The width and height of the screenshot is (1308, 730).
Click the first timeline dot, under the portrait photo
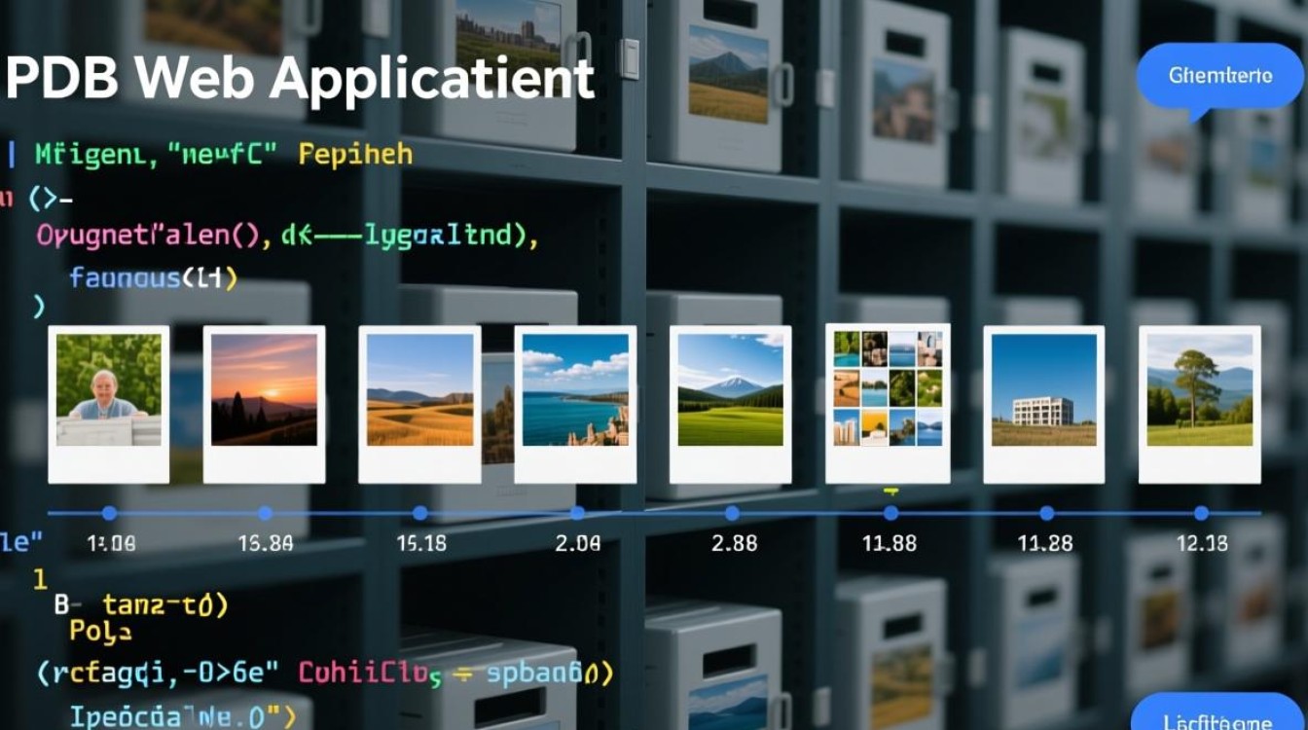(109, 513)
